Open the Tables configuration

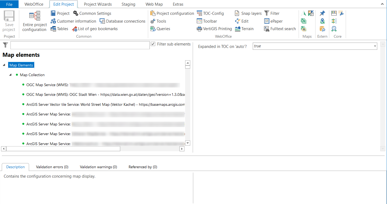point(62,29)
